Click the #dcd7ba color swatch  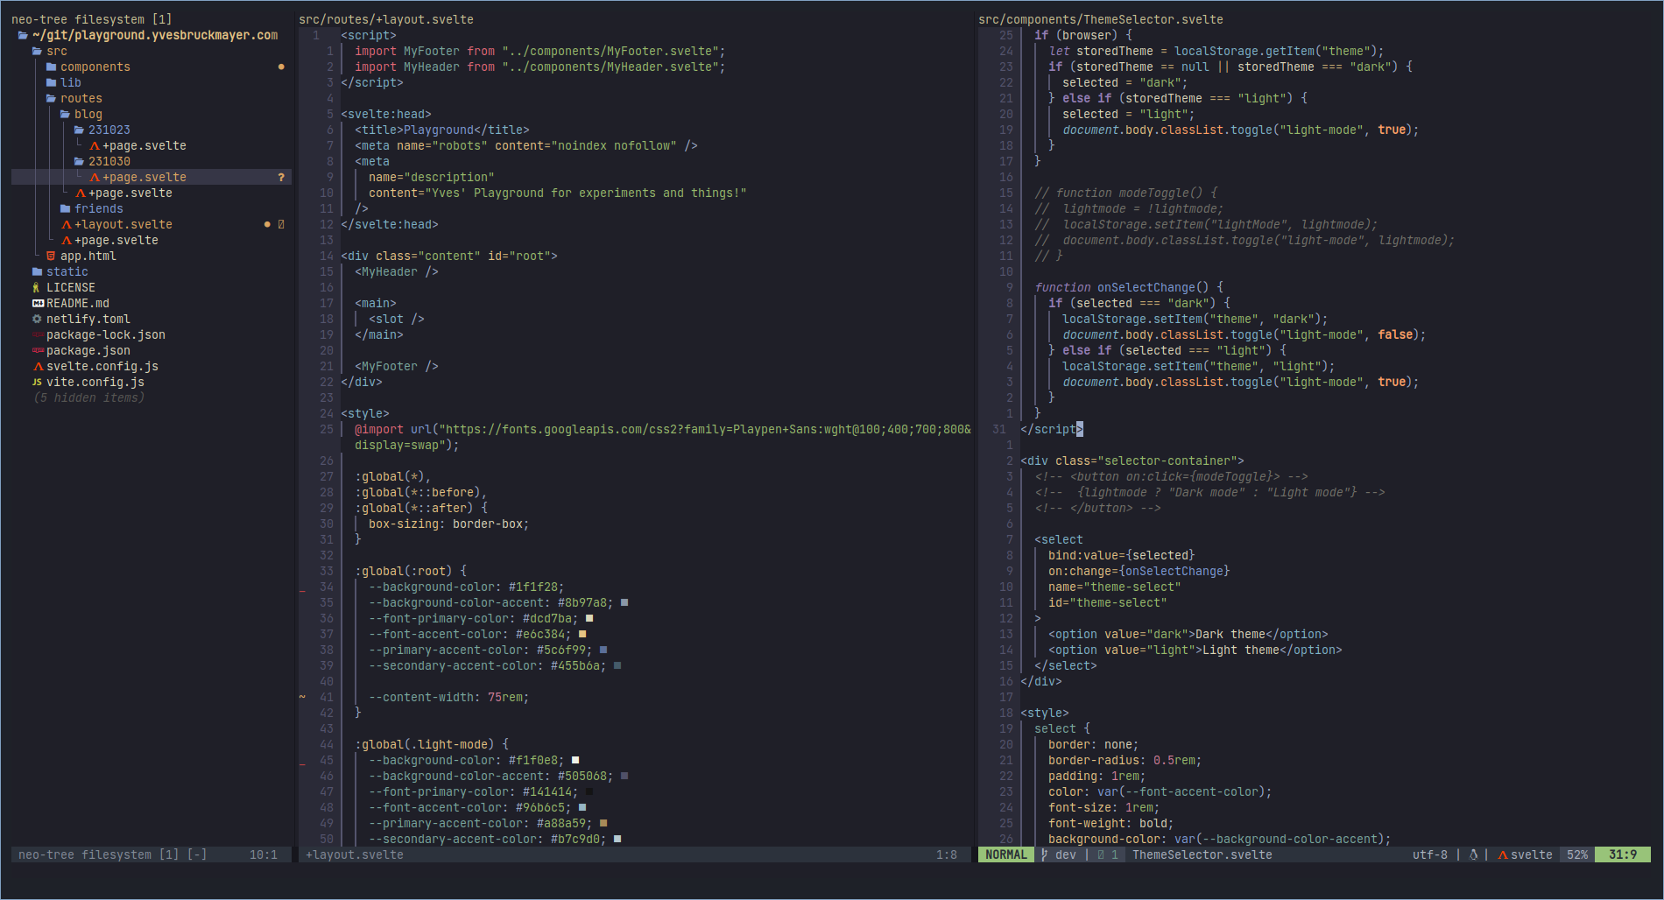(x=589, y=618)
